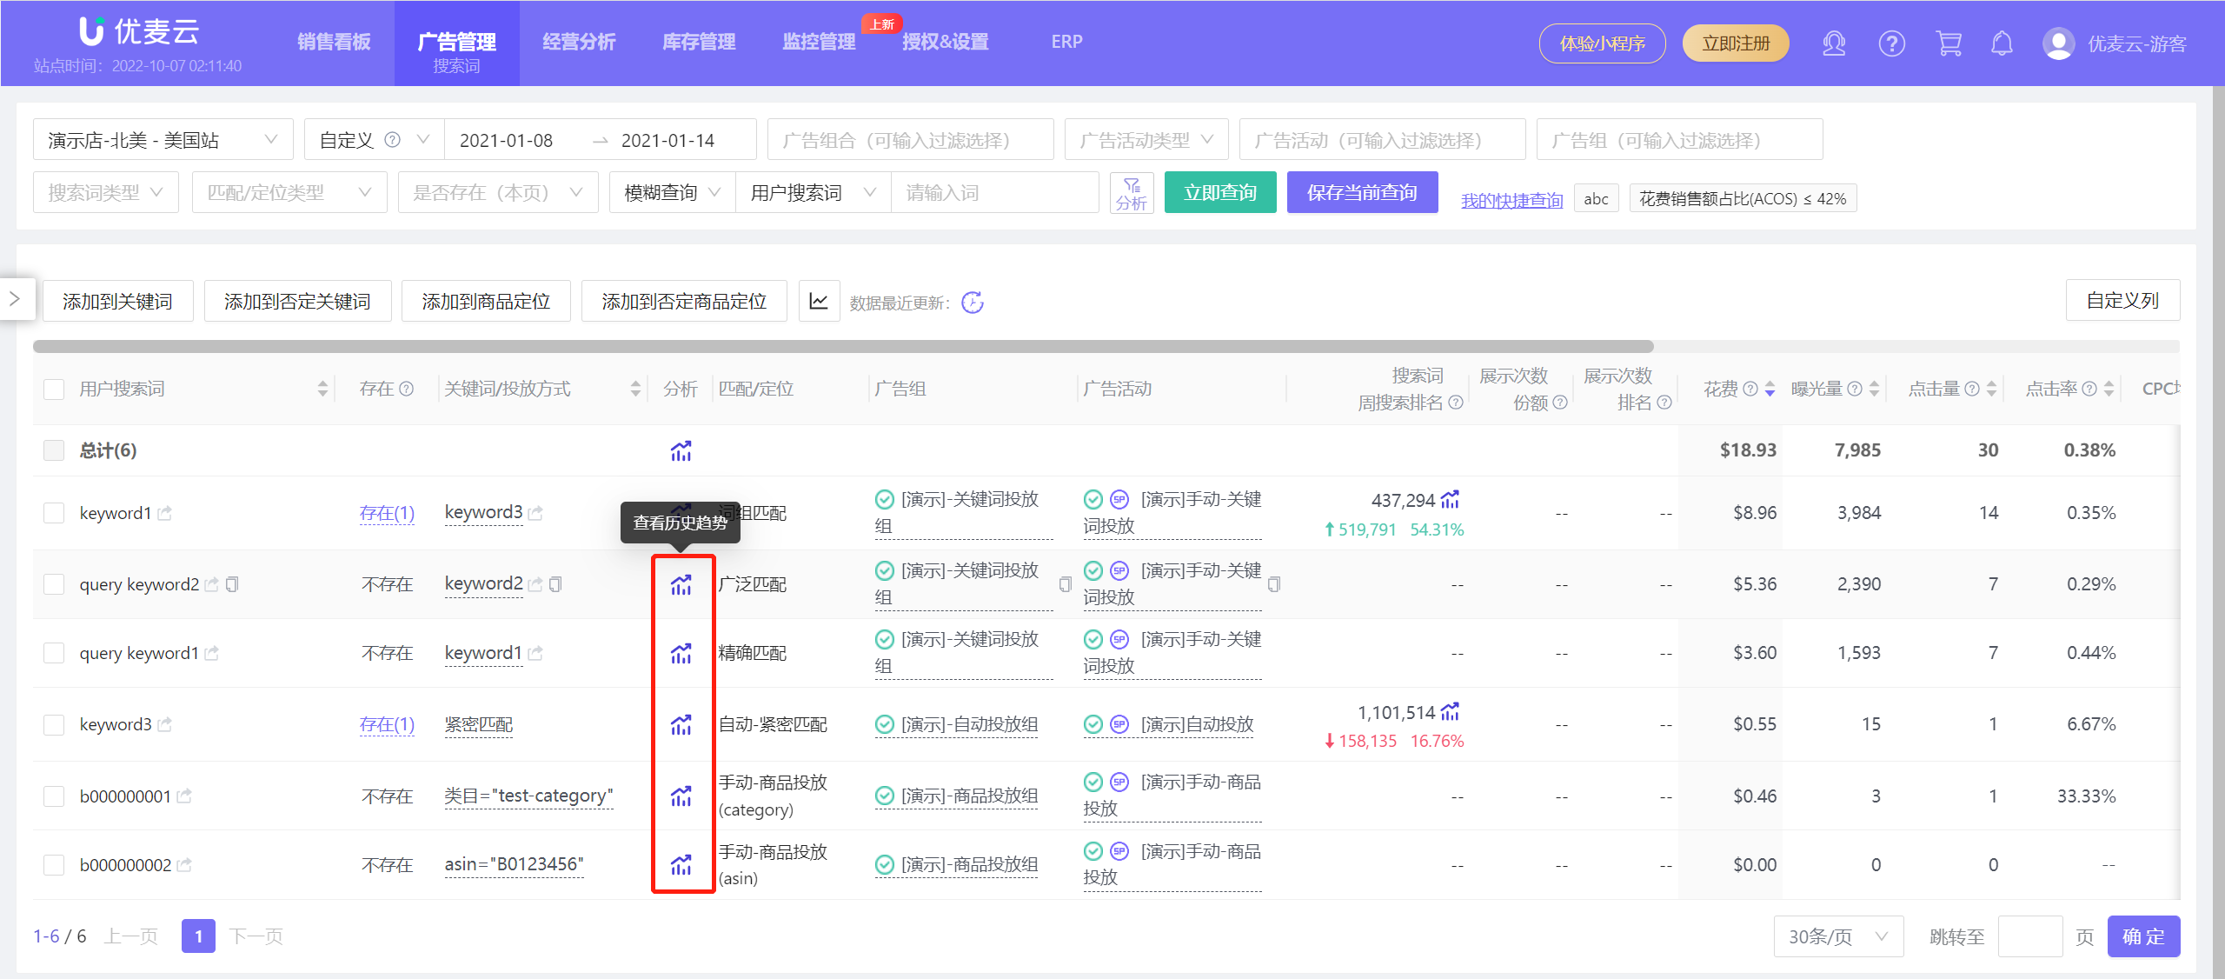The height and width of the screenshot is (979, 2225).
Task: Check the b000000001 row checkbox
Action: 54,796
